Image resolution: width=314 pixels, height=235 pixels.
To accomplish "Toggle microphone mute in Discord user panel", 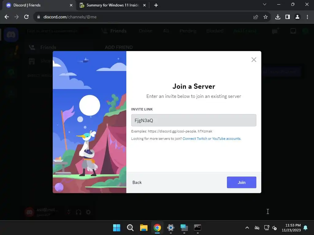I will (x=69, y=212).
